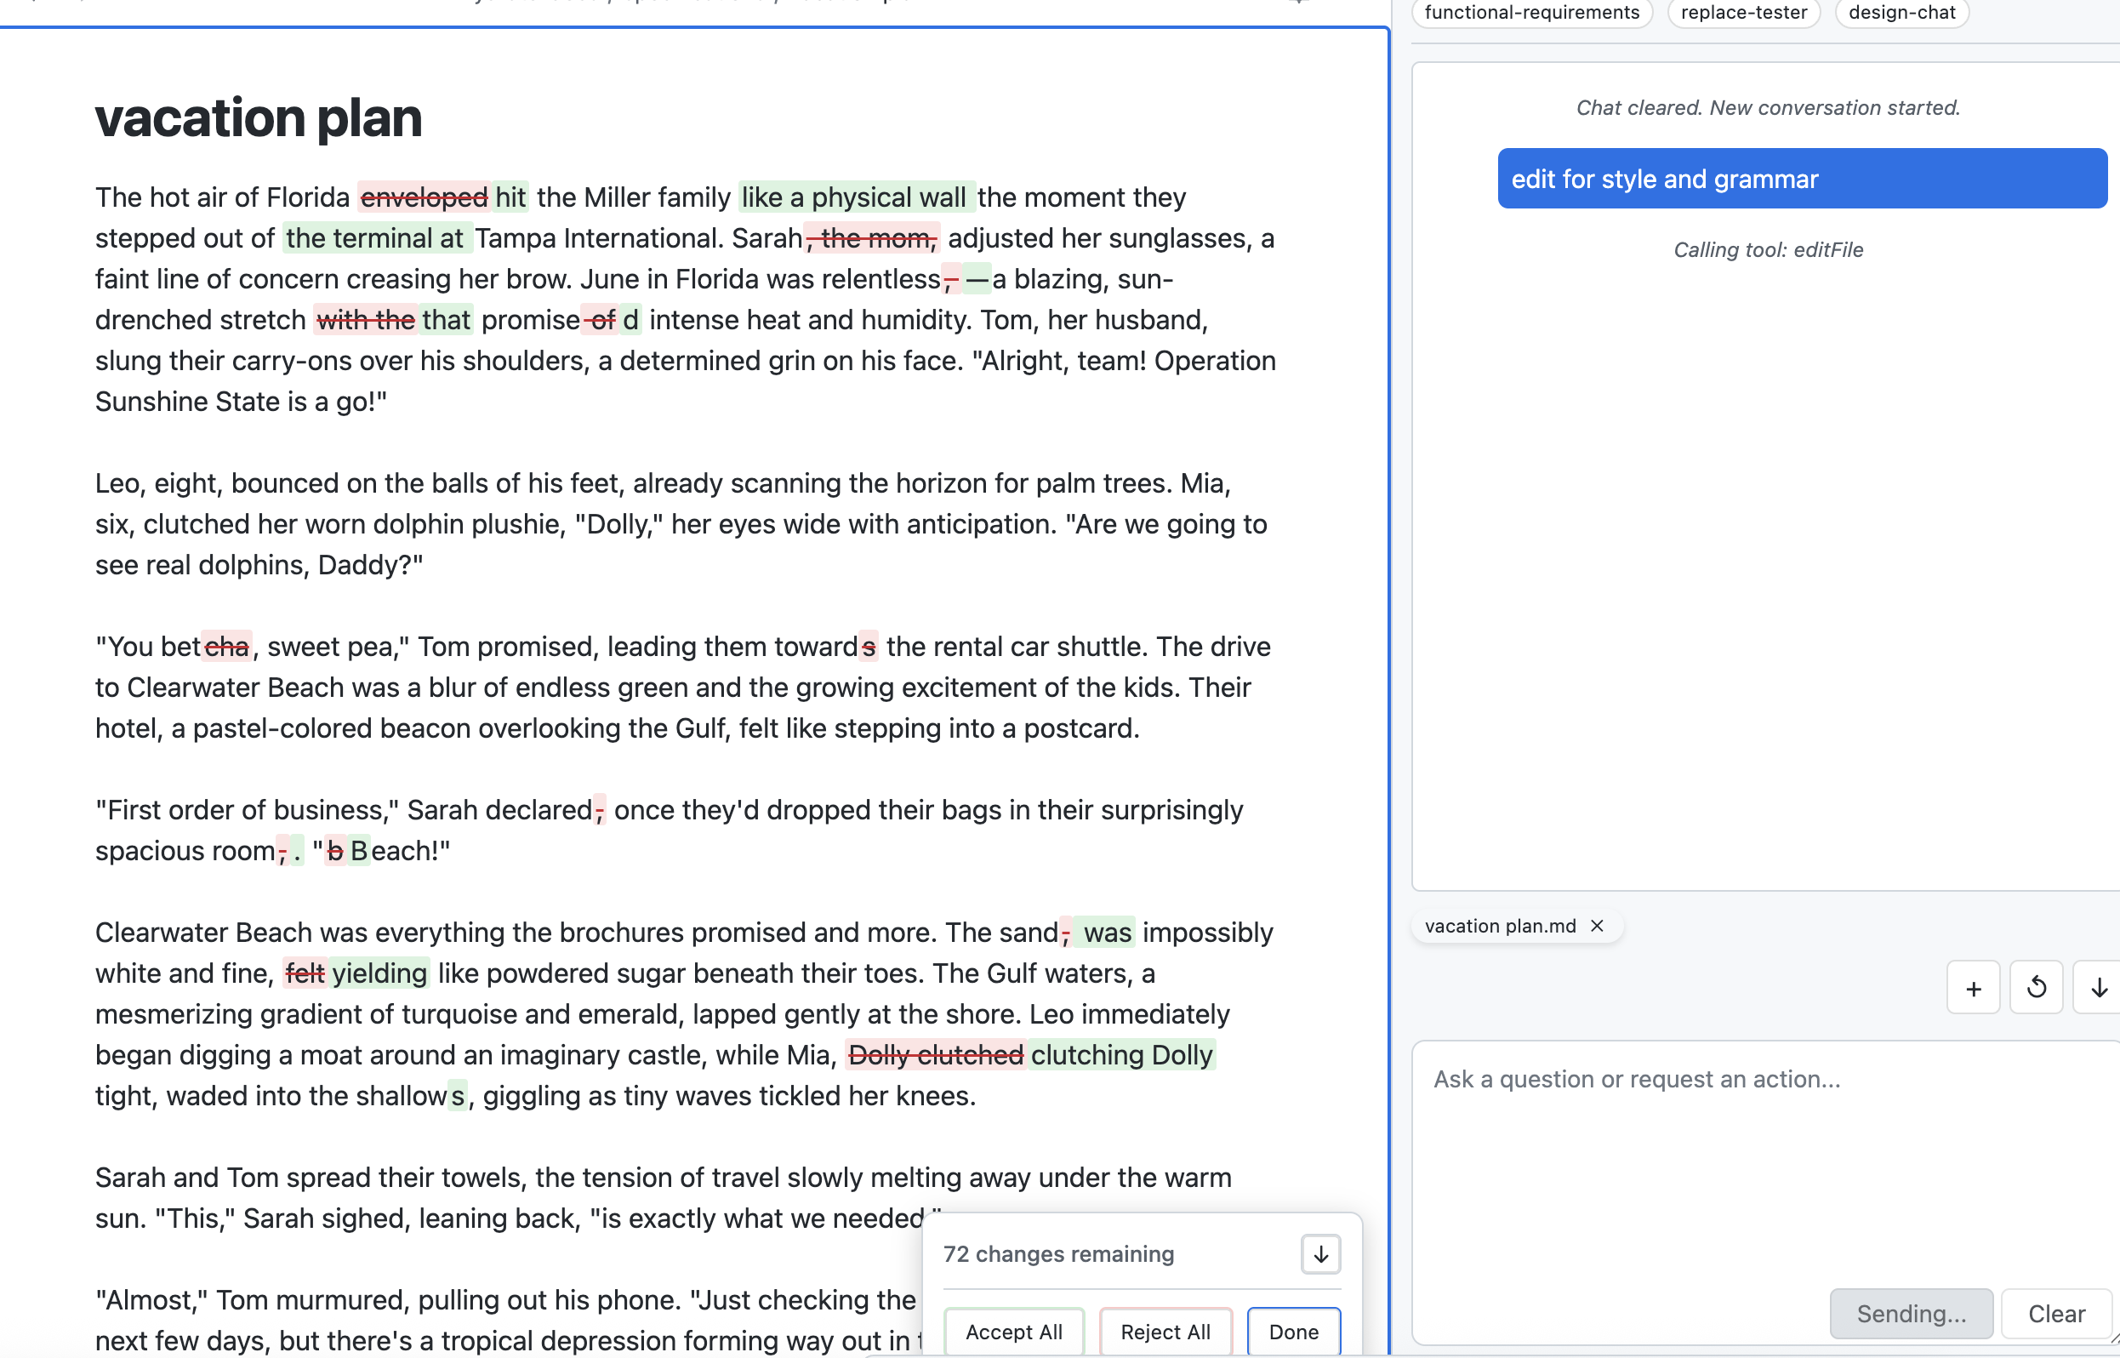Select the replace-tester tag

1743,13
